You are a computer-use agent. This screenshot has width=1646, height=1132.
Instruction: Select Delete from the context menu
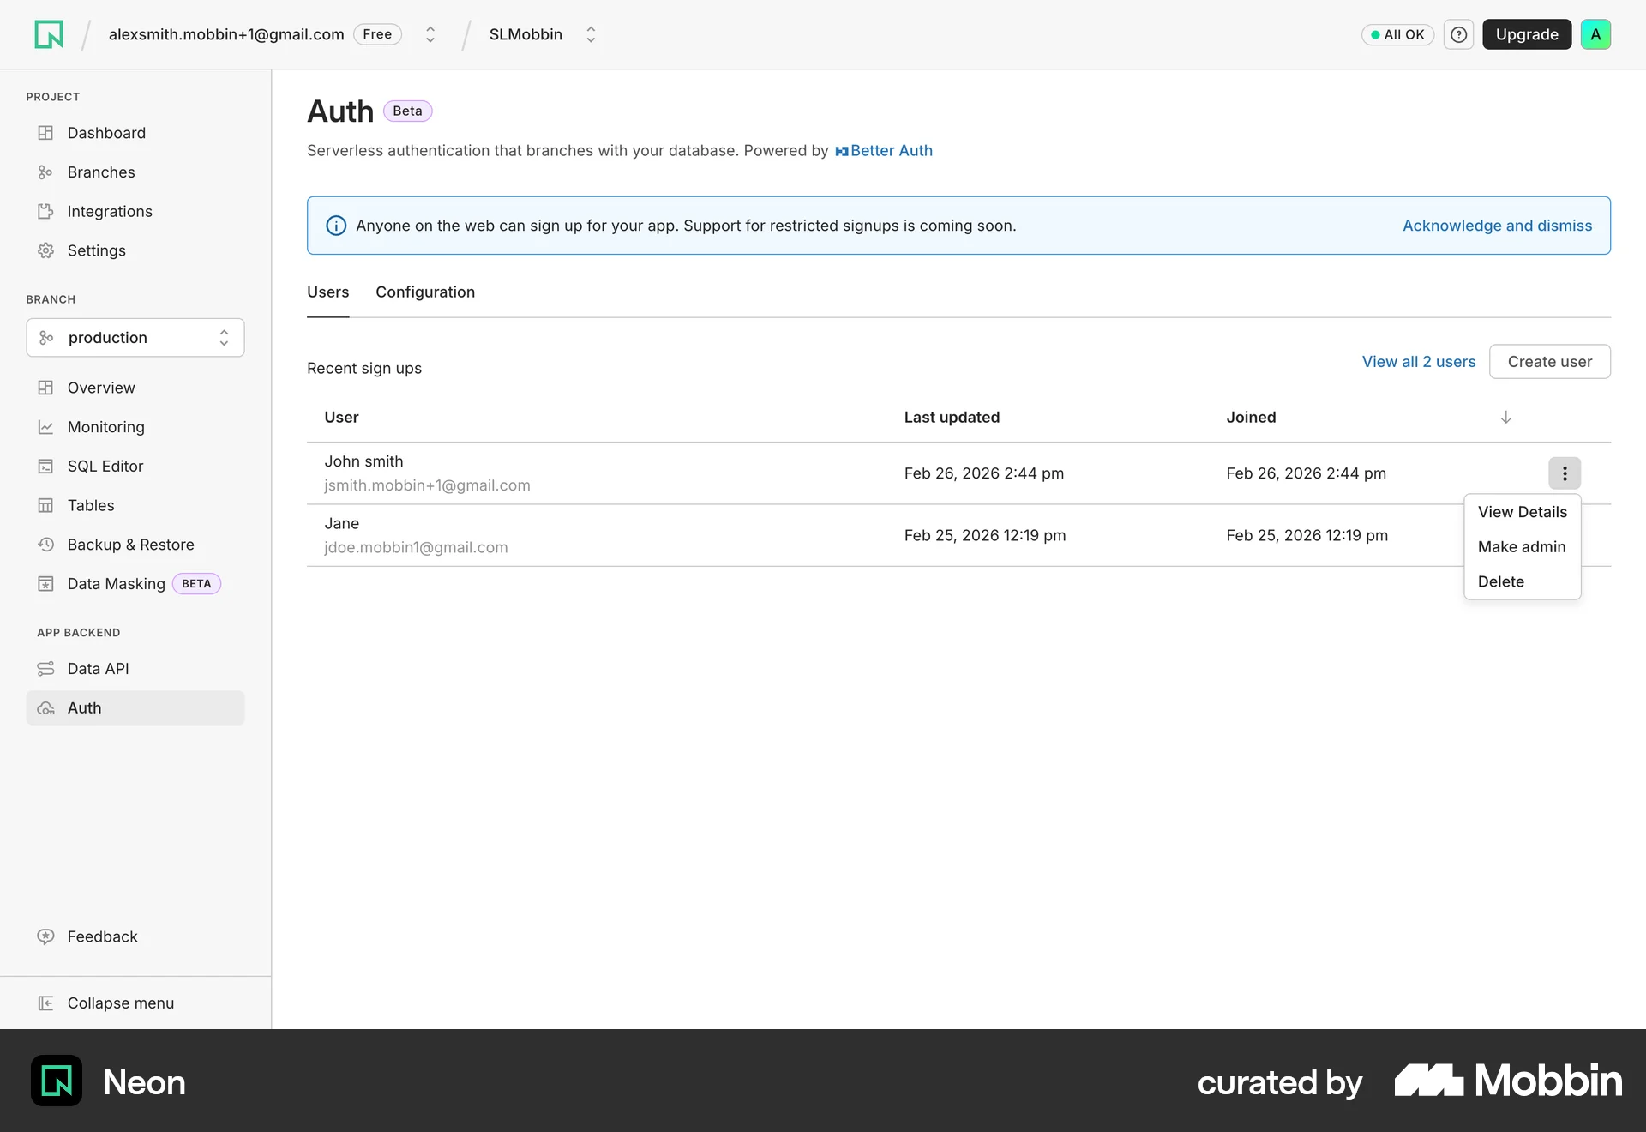pos(1522,581)
